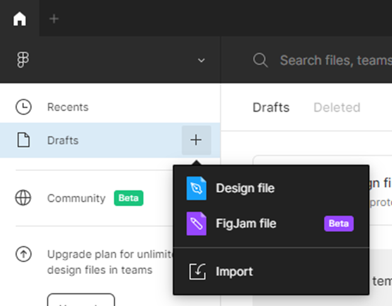Select Drafts in the sidebar
Viewport: 392px width, 306px height.
click(110, 140)
